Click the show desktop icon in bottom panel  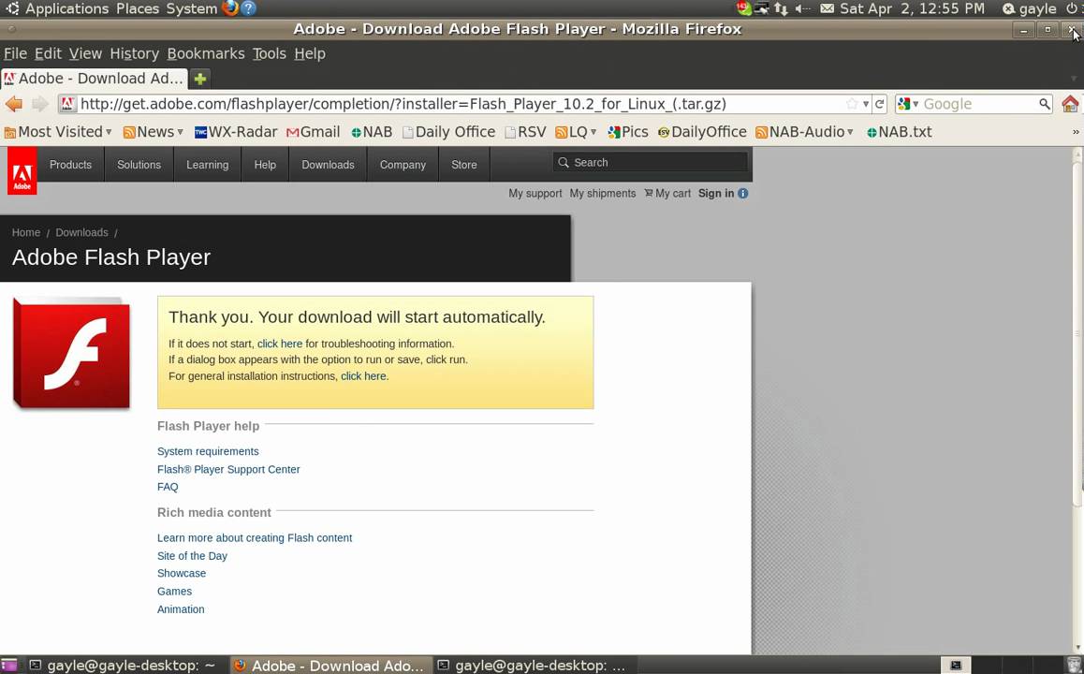coord(8,665)
